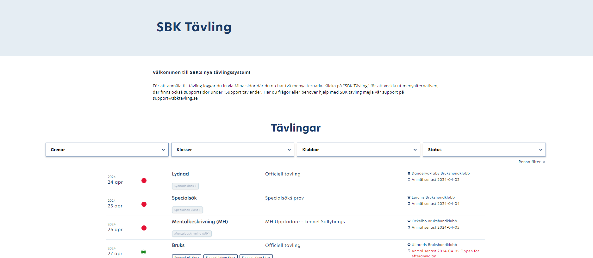Open the Specialsök competition on 25 apr

pyautogui.click(x=184, y=198)
